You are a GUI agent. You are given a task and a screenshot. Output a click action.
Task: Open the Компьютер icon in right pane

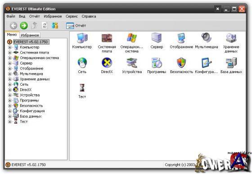coord(82,38)
